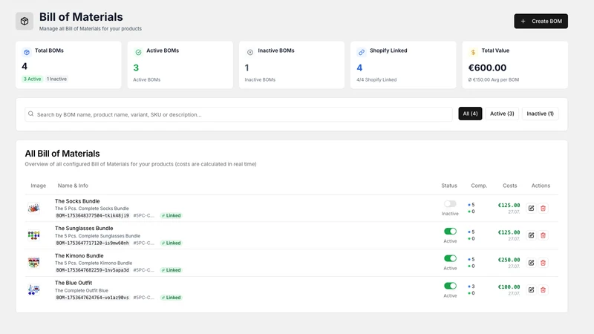Image resolution: width=594 pixels, height=334 pixels.
Task: Click the edit icon for The Socks Bundle
Action: (531, 208)
